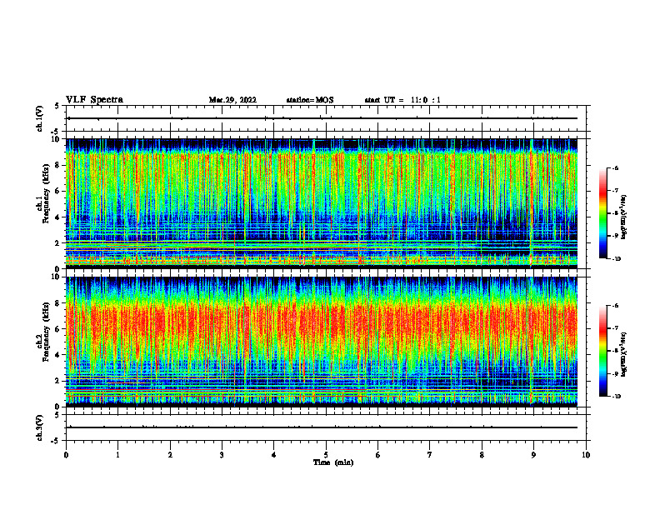Click time axis tick label "7"
The height and width of the screenshot is (510, 660).
point(430,455)
